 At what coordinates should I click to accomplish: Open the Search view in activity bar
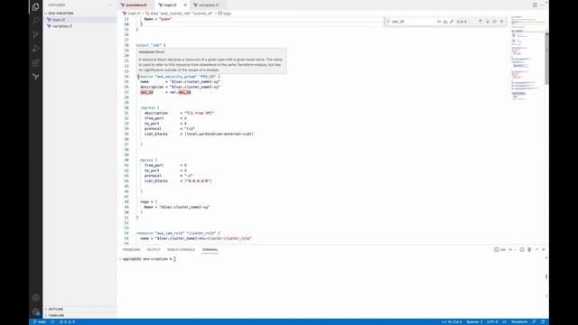pyautogui.click(x=36, y=21)
